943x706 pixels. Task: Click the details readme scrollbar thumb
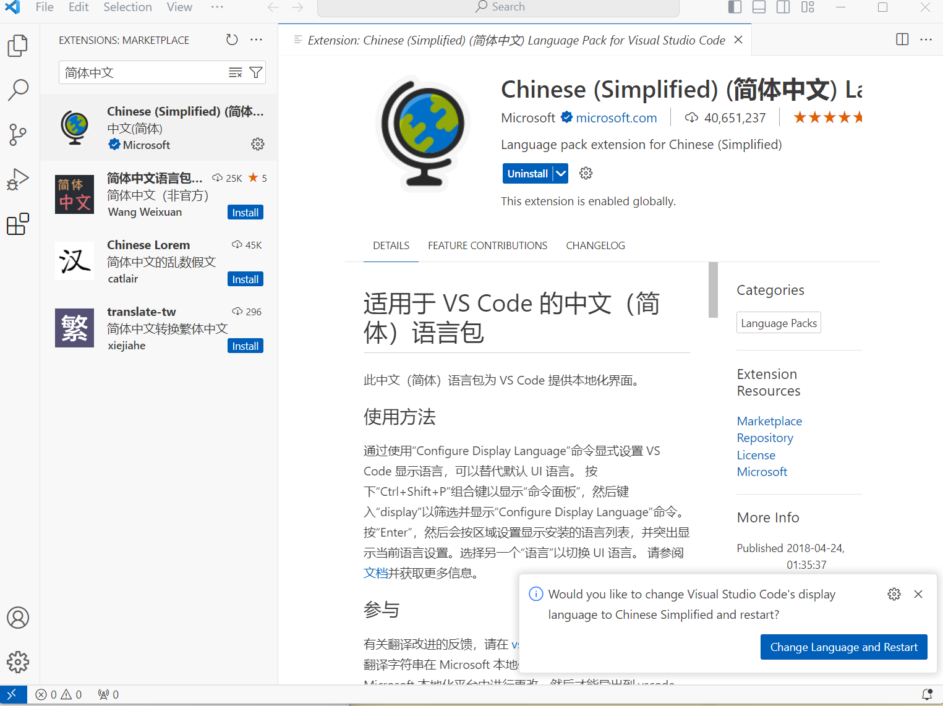(x=713, y=289)
